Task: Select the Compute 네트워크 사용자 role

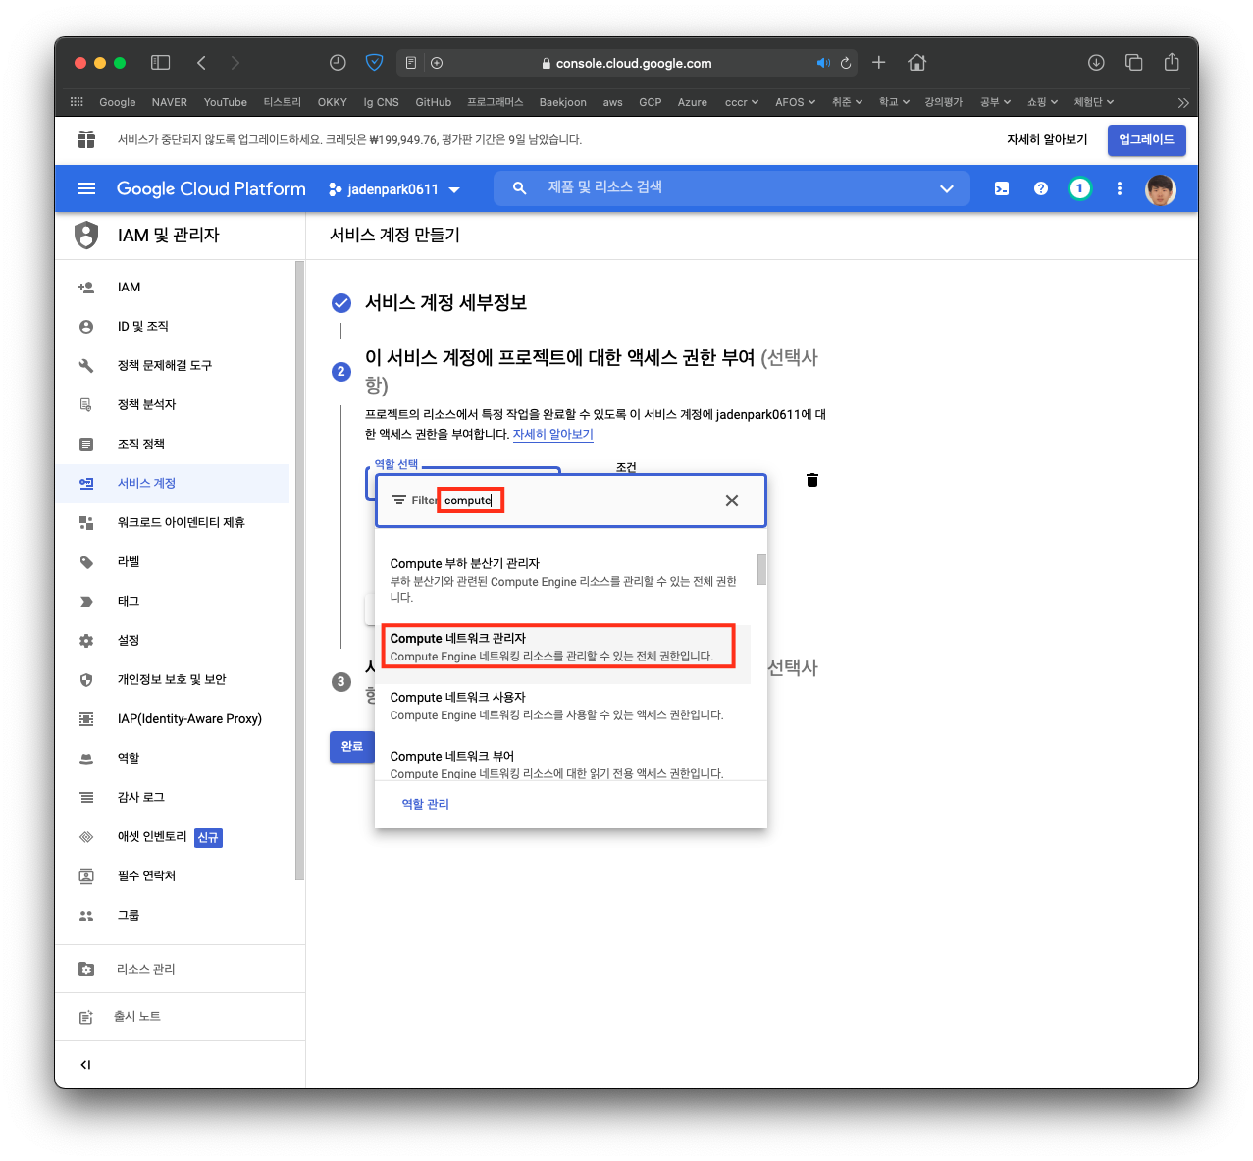Action: click(563, 706)
